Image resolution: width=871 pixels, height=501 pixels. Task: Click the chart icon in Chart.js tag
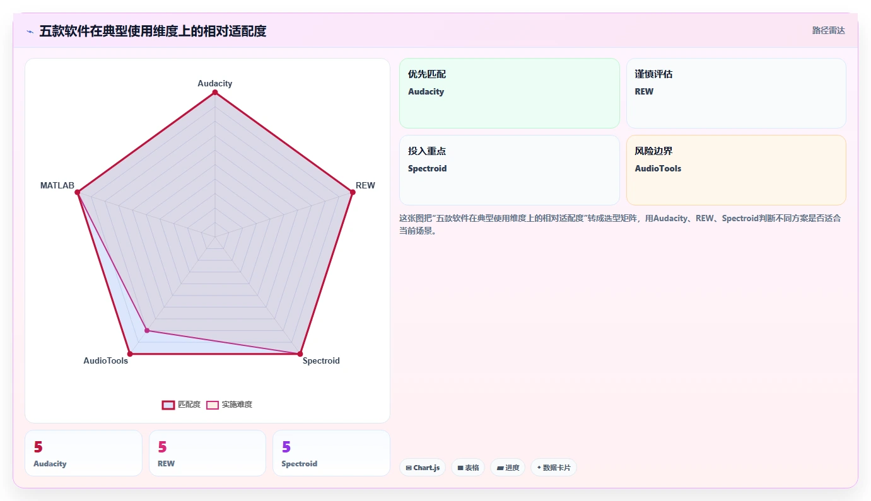point(409,468)
